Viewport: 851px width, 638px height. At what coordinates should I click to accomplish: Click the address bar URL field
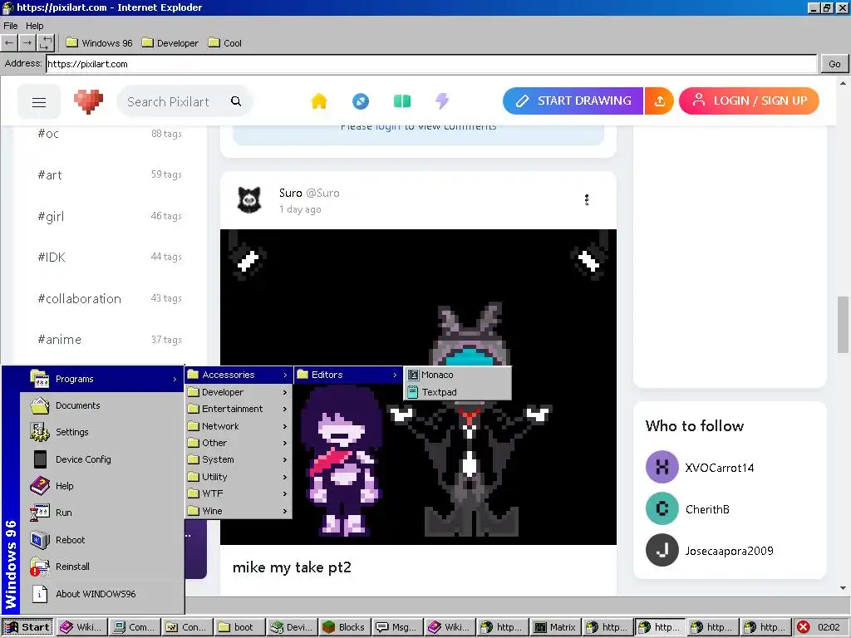pos(431,64)
